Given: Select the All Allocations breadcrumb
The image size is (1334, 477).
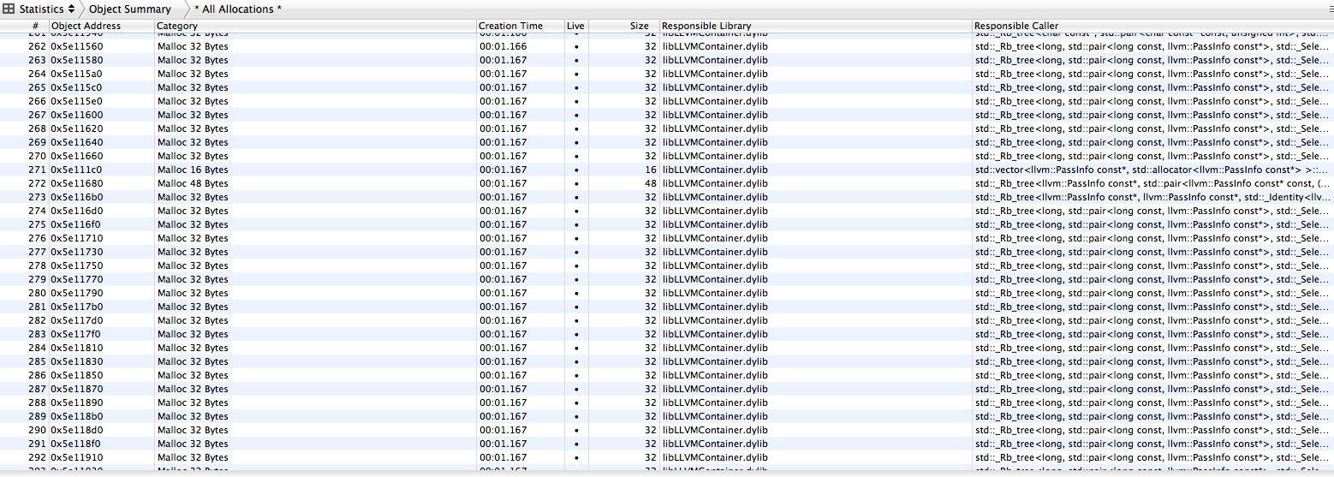Looking at the screenshot, I should 238,9.
